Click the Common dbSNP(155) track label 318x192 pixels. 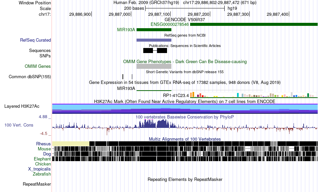point(29,77)
